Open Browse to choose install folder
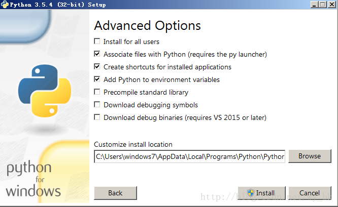Image resolution: width=338 pixels, height=207 pixels. point(310,156)
